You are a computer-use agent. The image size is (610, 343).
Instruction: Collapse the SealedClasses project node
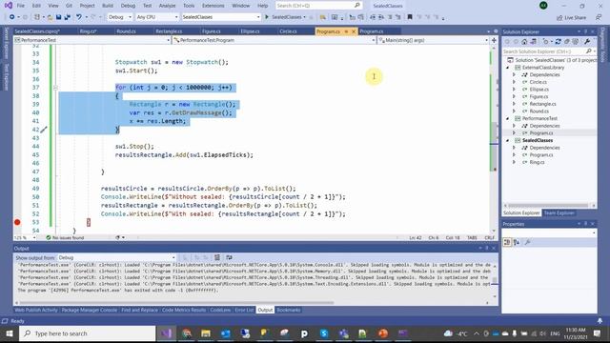(508, 140)
